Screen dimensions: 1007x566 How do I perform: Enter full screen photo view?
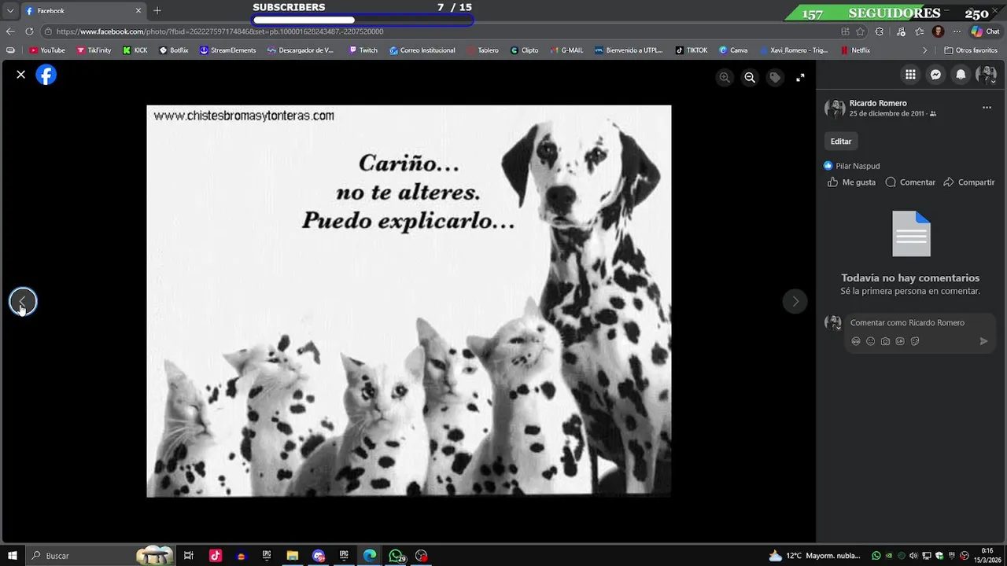coord(800,77)
